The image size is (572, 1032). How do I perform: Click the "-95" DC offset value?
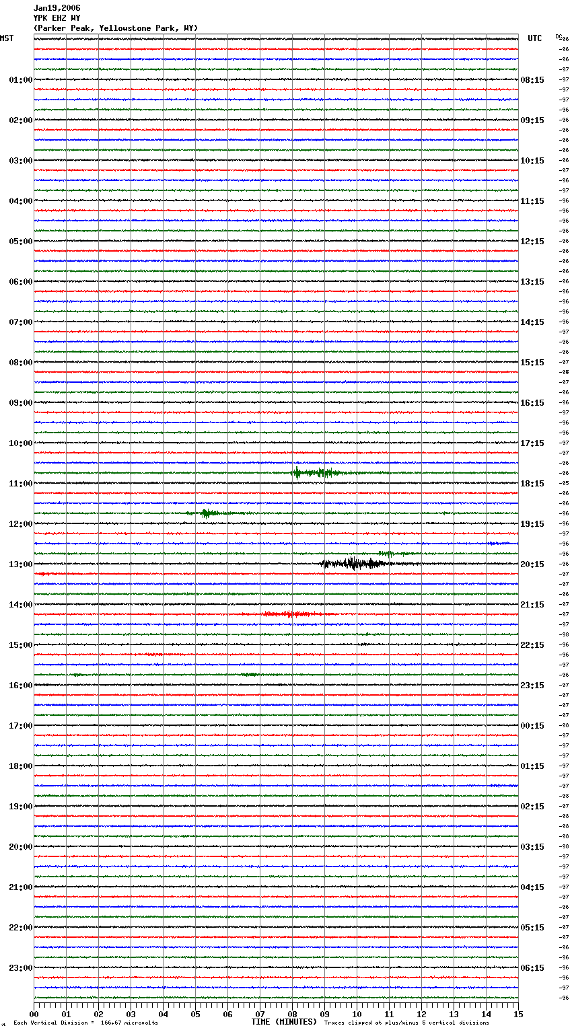565,483
